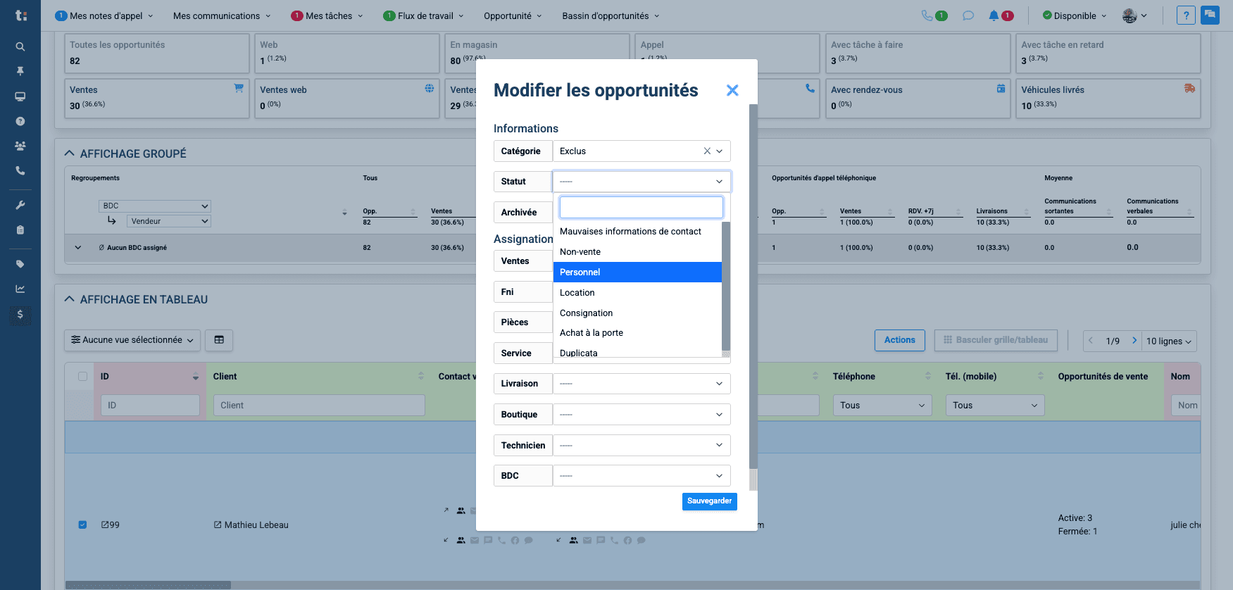Screen dimensions: 1233x590
Task: Choose Location from the Statut list
Action: [637, 293]
